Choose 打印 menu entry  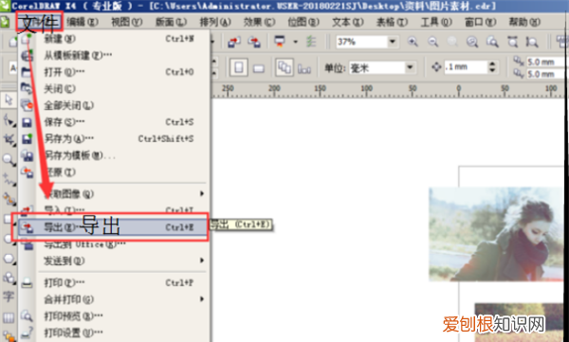[x=64, y=282]
